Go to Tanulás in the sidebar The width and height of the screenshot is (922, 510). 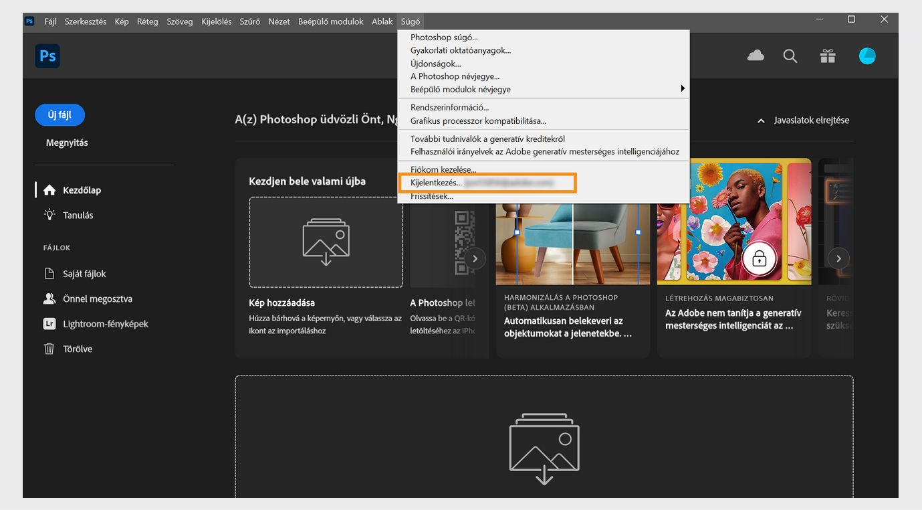(78, 215)
